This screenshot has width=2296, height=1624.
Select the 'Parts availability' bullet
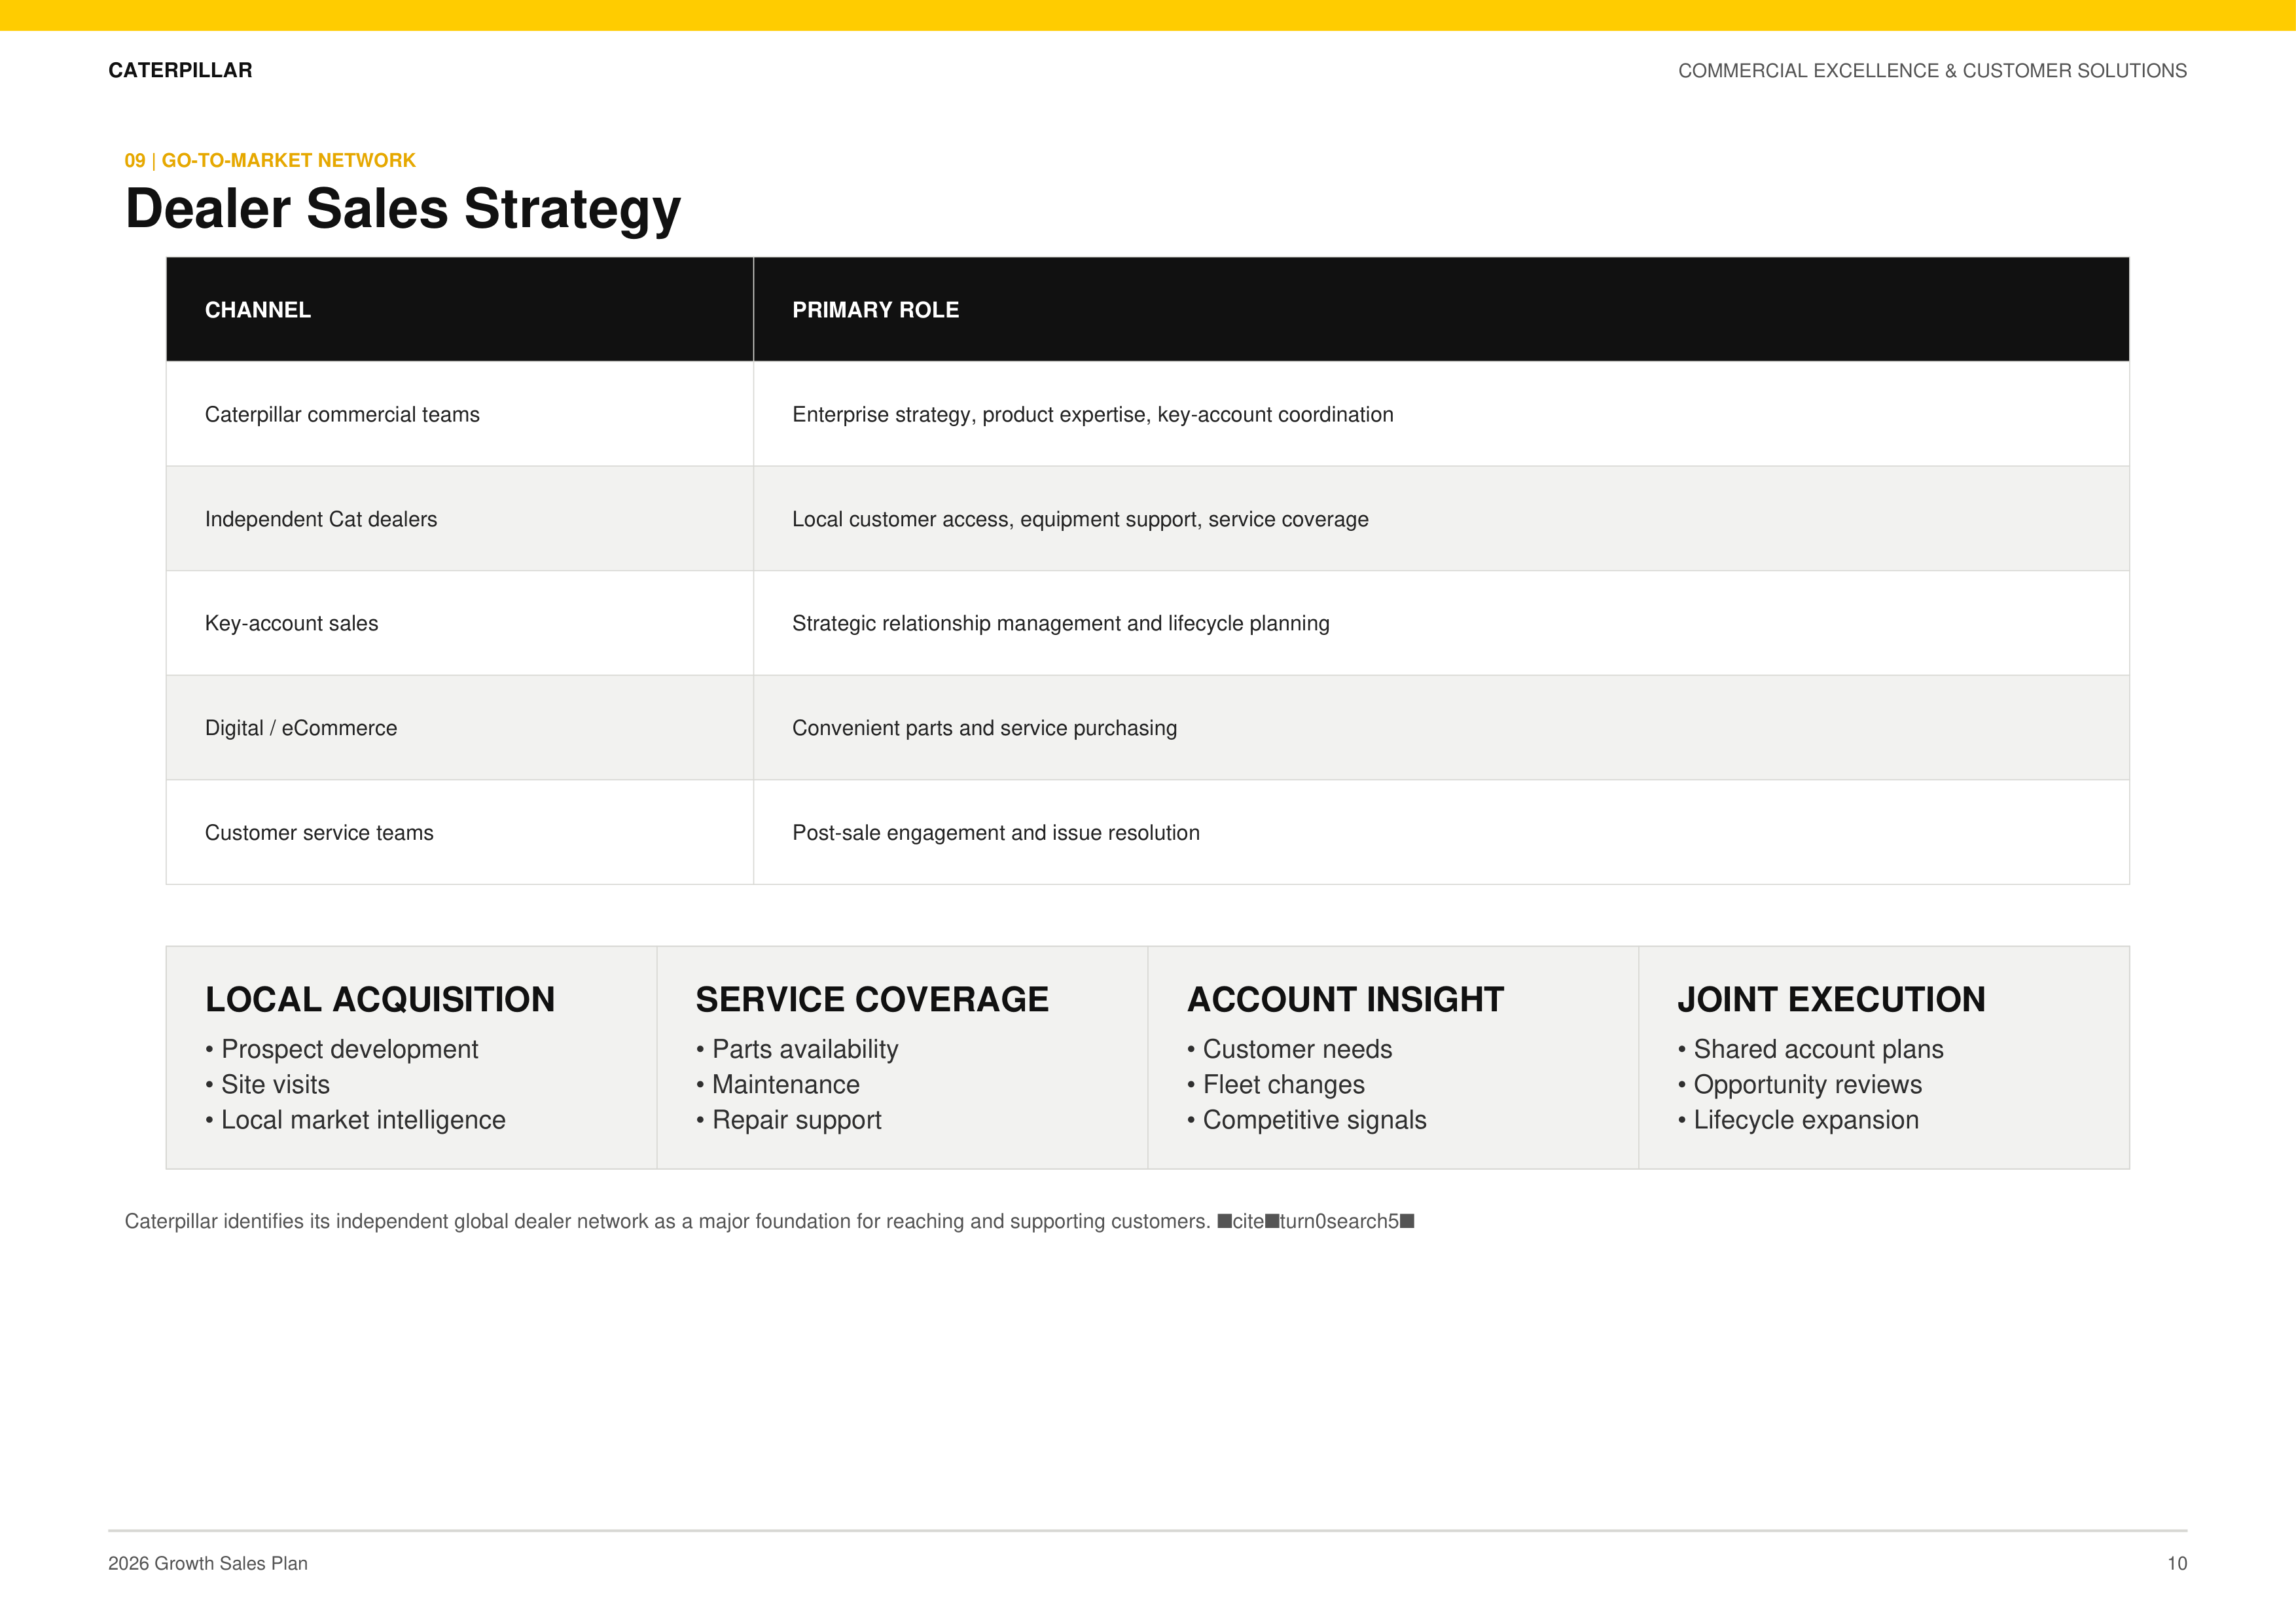[797, 1049]
